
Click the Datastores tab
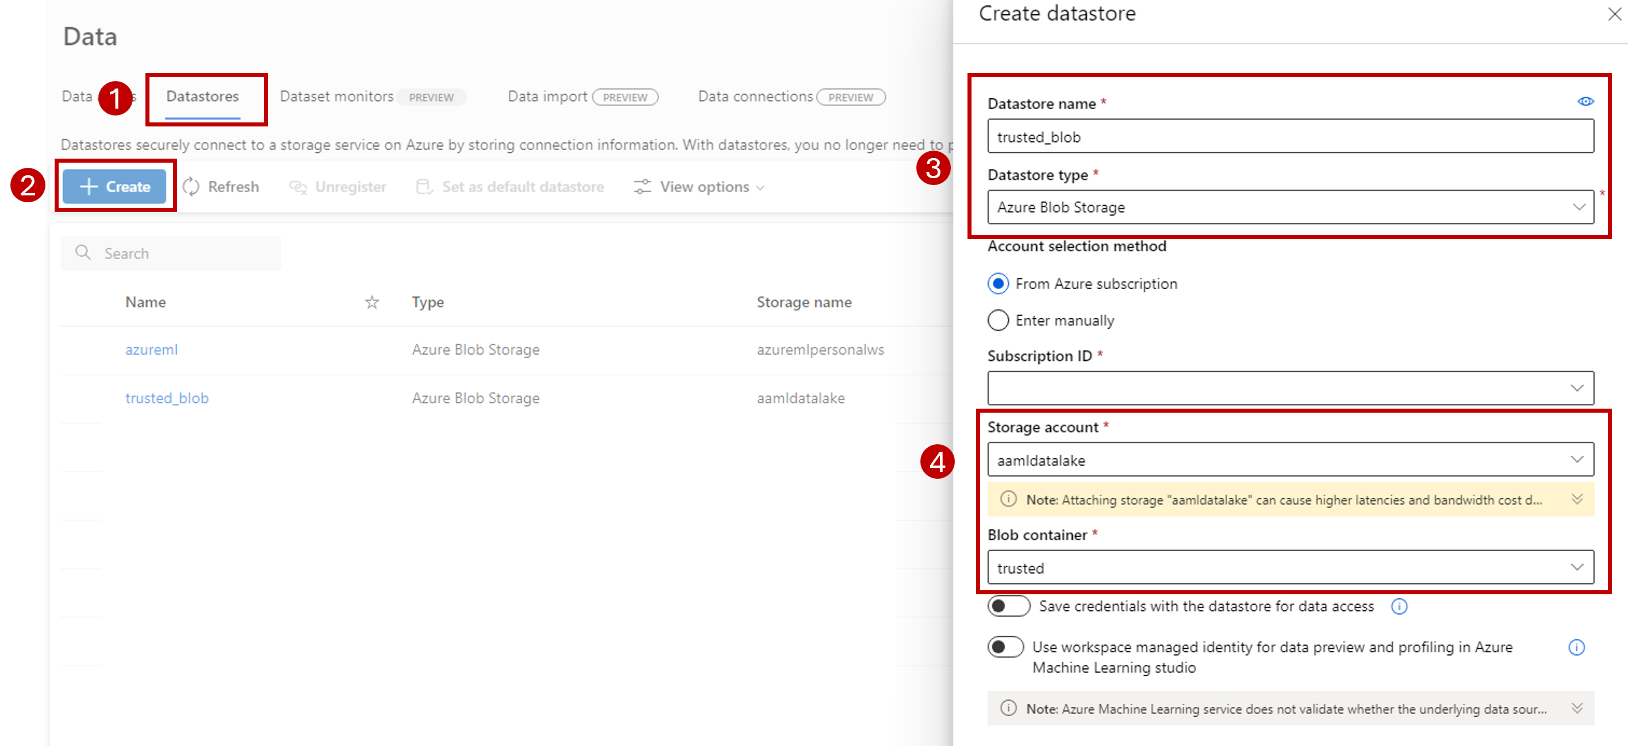click(203, 95)
